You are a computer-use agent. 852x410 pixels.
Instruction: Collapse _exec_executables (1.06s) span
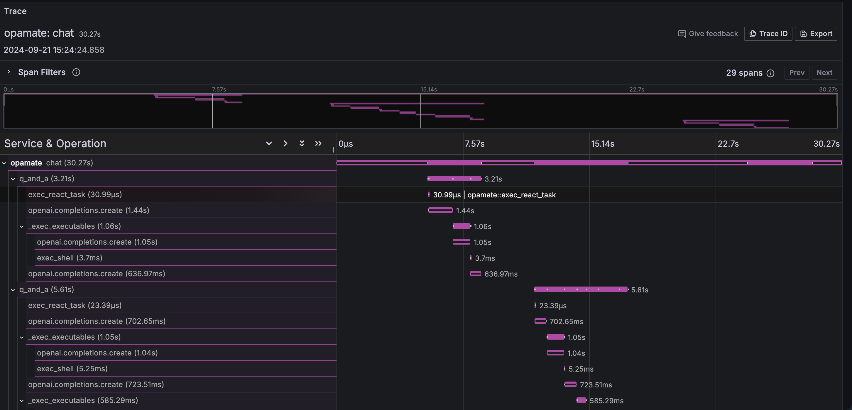22,226
